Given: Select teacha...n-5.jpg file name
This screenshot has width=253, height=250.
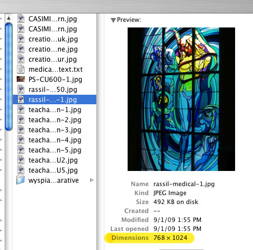Looking at the screenshot, I should pos(55,150).
